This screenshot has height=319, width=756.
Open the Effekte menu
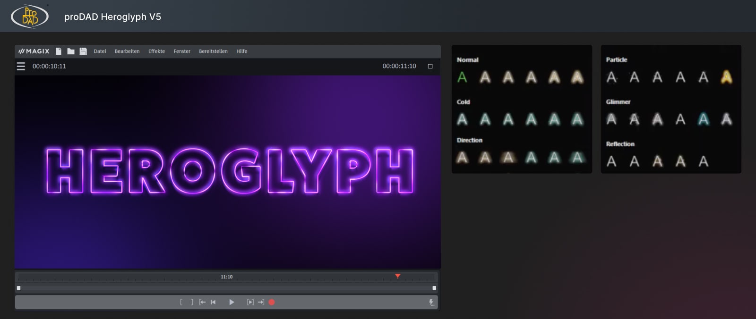156,51
